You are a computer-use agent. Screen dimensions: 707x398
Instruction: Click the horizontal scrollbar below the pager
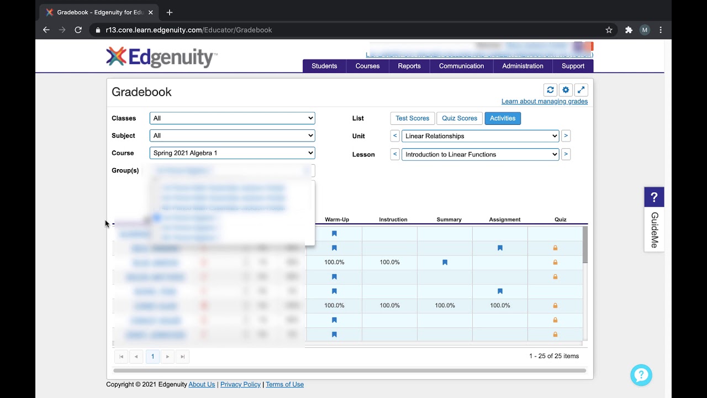tap(350, 370)
